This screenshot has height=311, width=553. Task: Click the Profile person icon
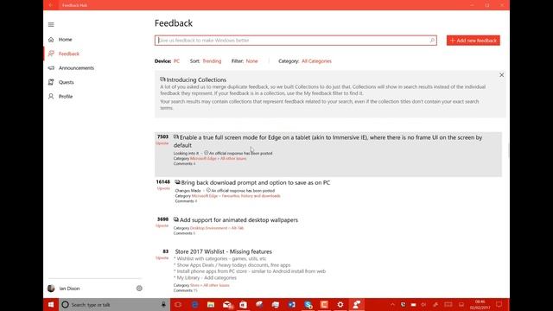(51, 96)
